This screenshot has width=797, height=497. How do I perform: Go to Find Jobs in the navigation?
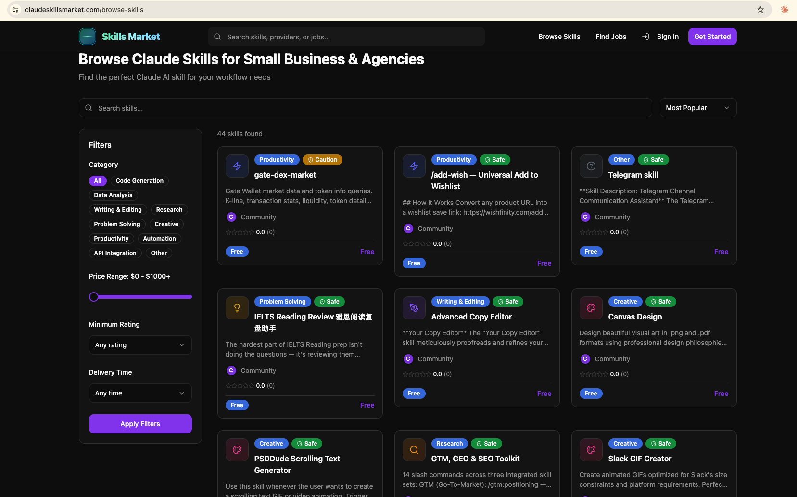pyautogui.click(x=610, y=37)
